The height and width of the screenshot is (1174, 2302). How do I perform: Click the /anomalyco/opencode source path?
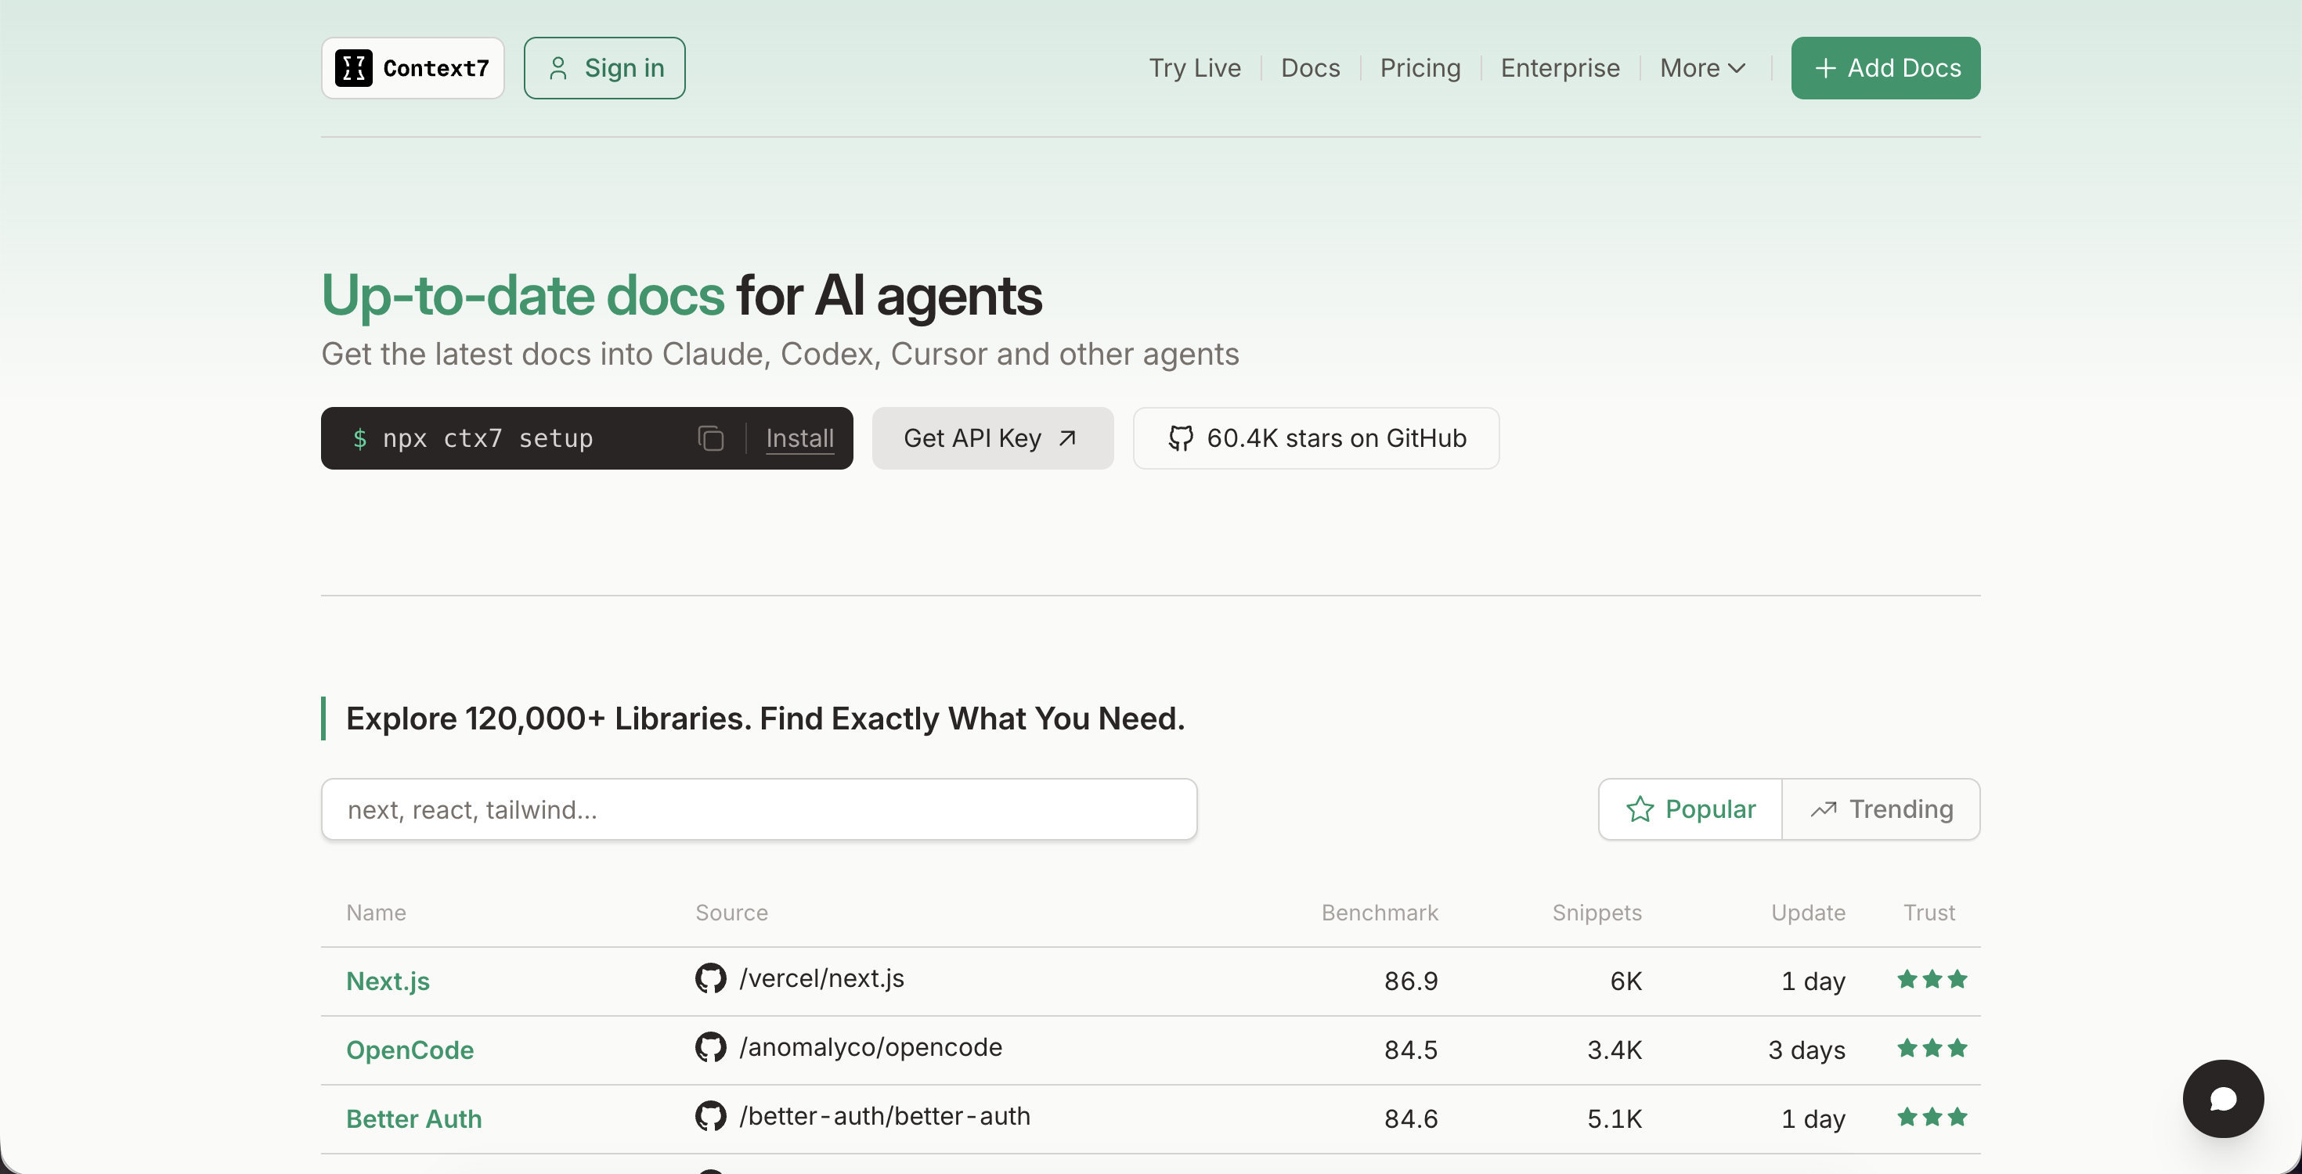tap(871, 1046)
